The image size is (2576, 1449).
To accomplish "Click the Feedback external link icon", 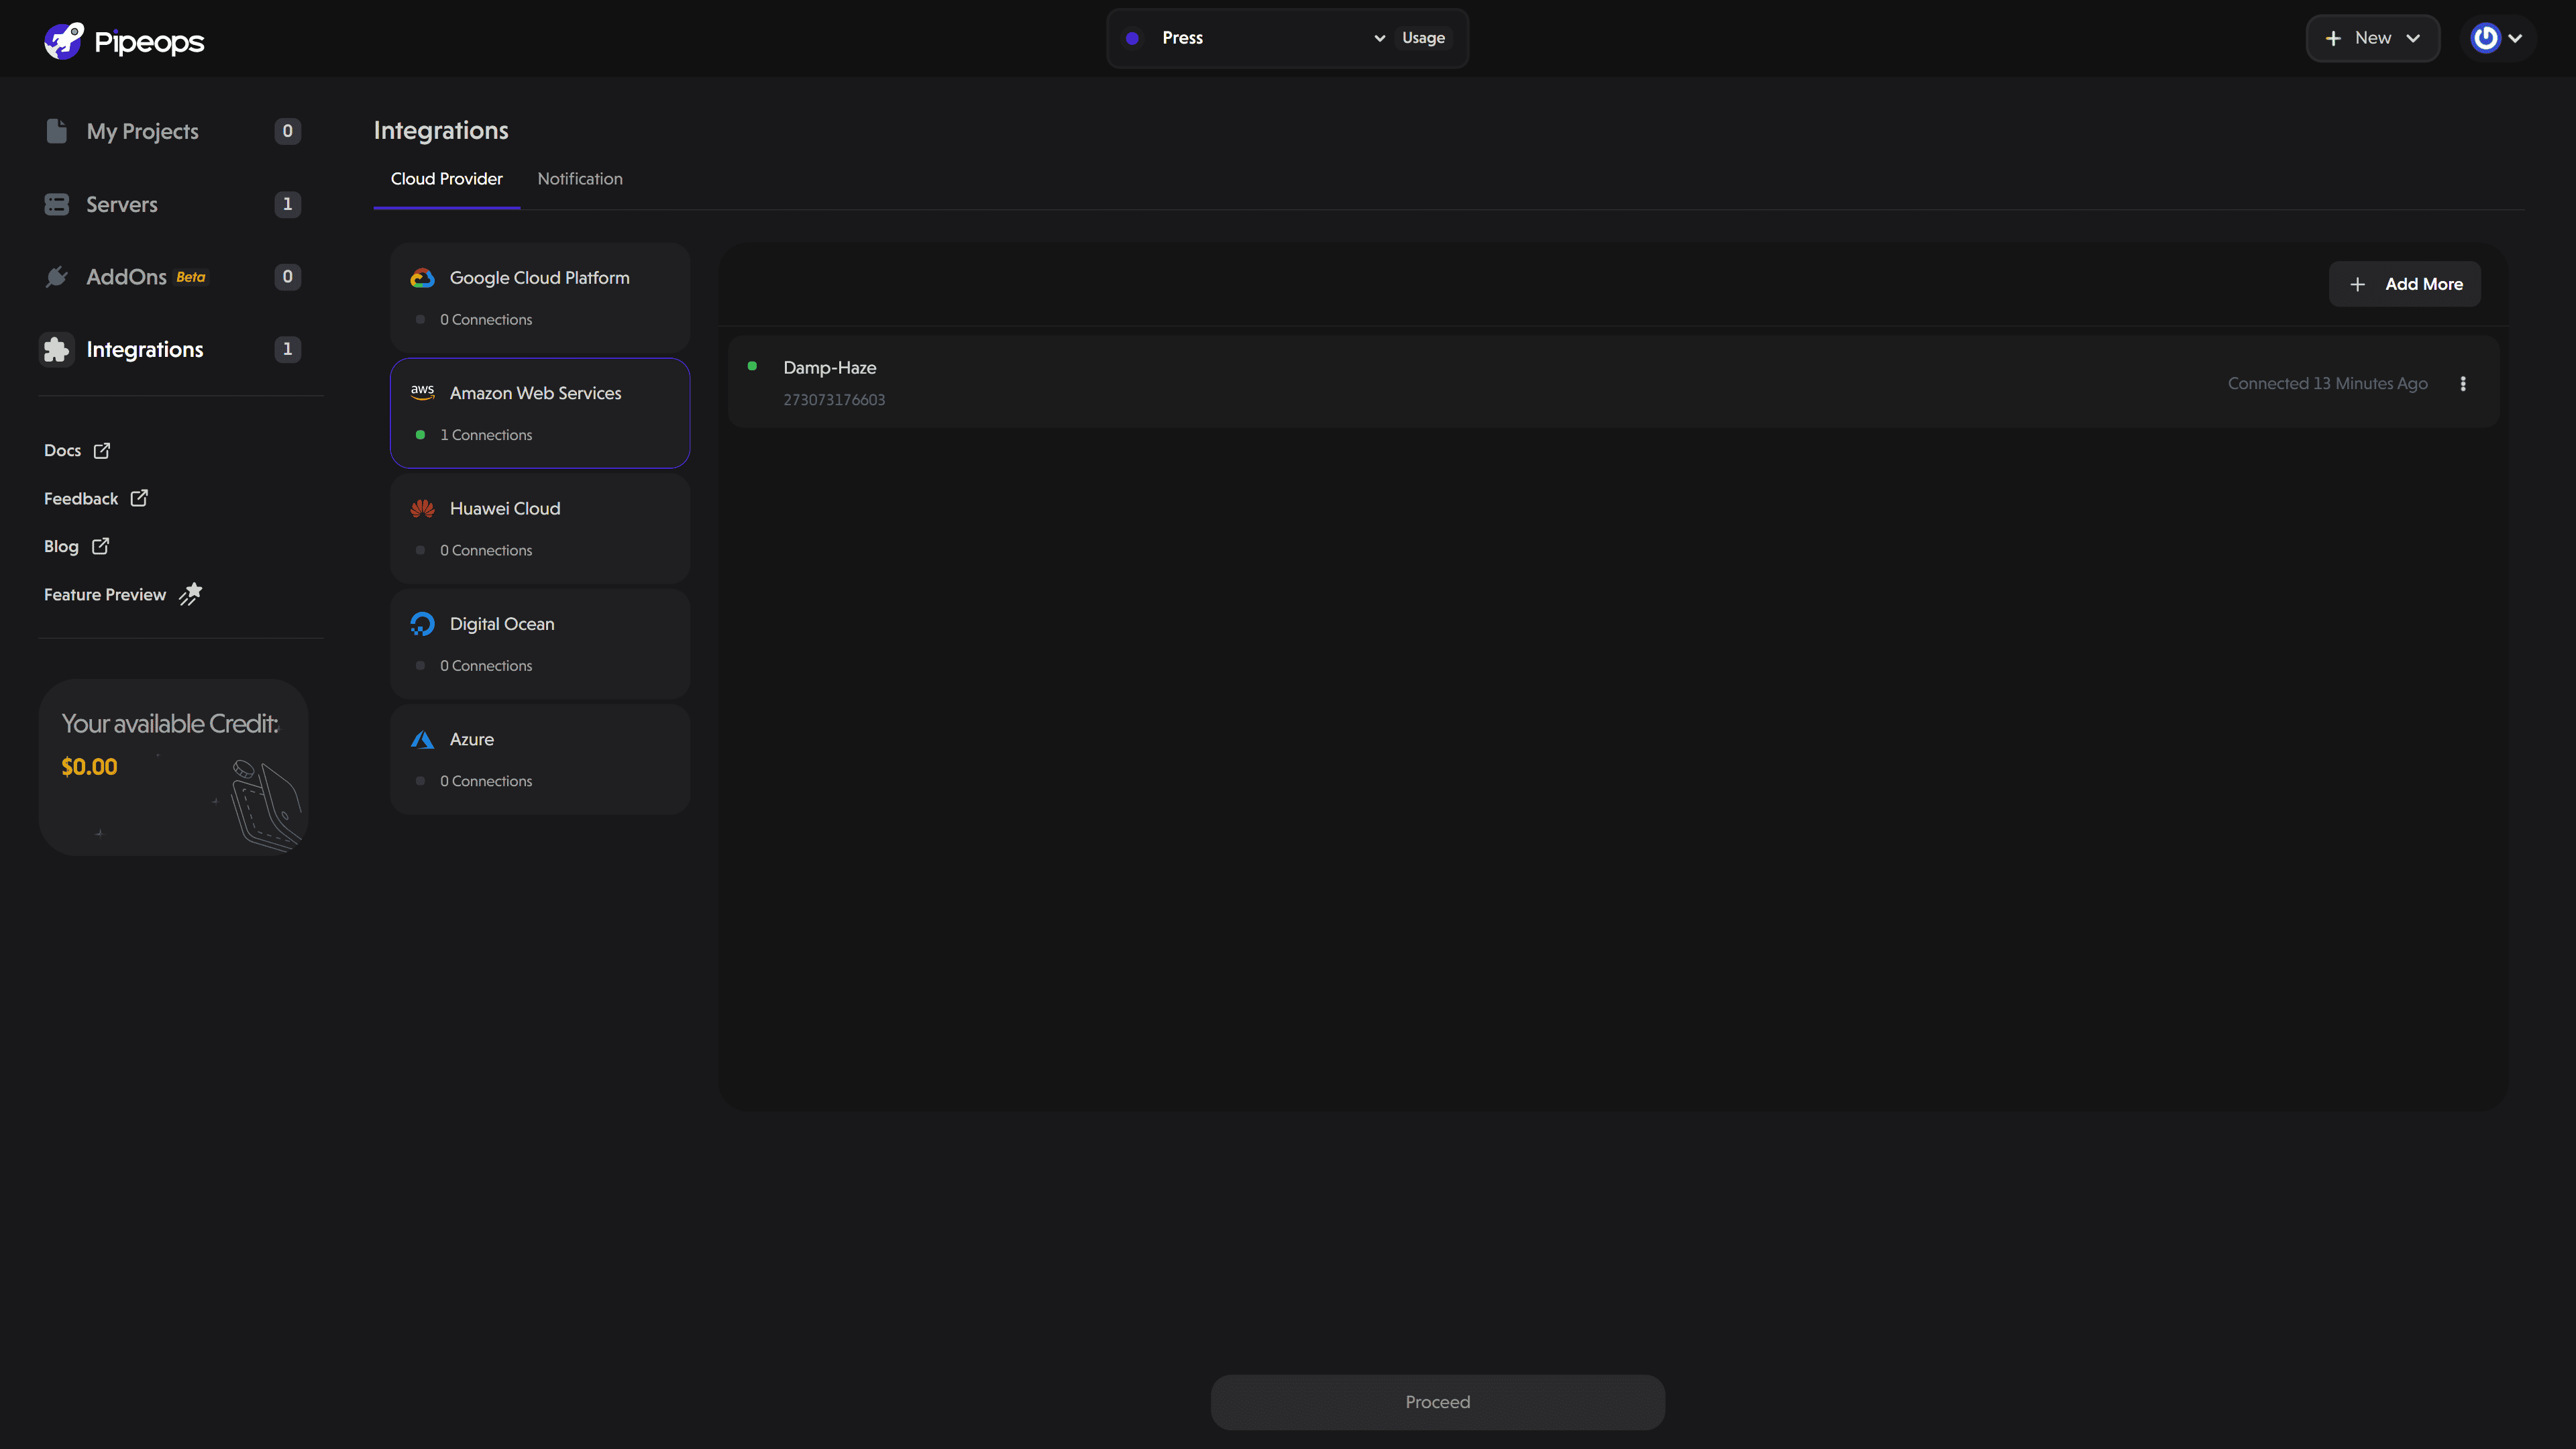I will (x=139, y=498).
